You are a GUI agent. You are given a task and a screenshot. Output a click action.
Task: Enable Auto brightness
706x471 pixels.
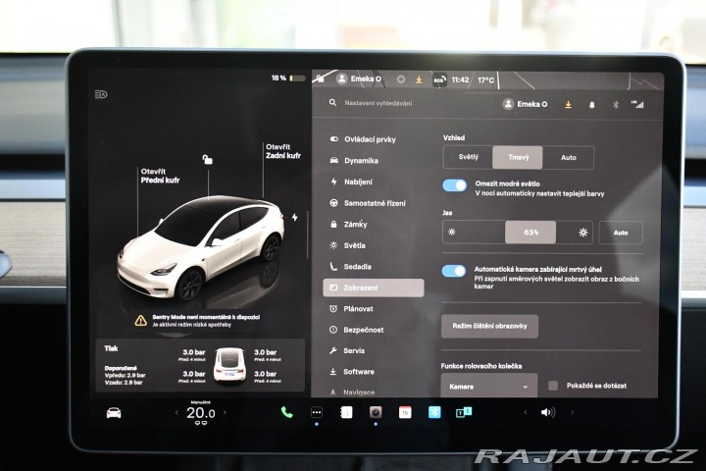(621, 233)
